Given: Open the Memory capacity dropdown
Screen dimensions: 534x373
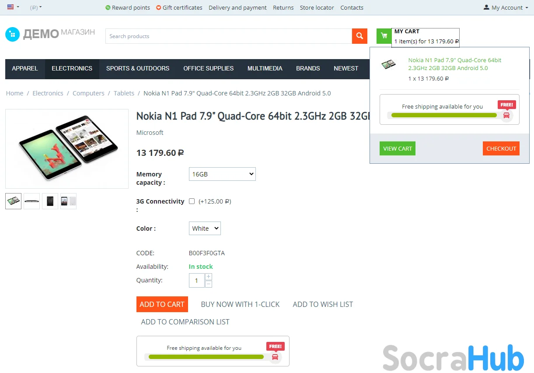Looking at the screenshot, I should [x=222, y=174].
